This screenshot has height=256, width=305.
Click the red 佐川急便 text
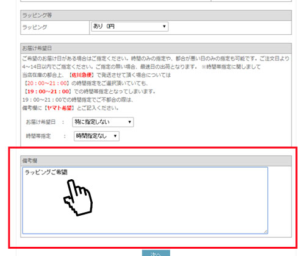[x=82, y=75]
